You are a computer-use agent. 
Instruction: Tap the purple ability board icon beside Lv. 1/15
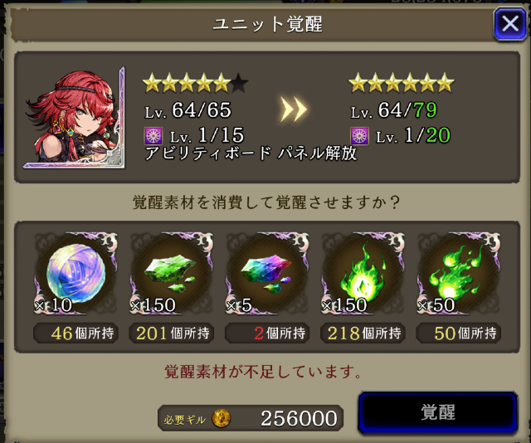(153, 136)
